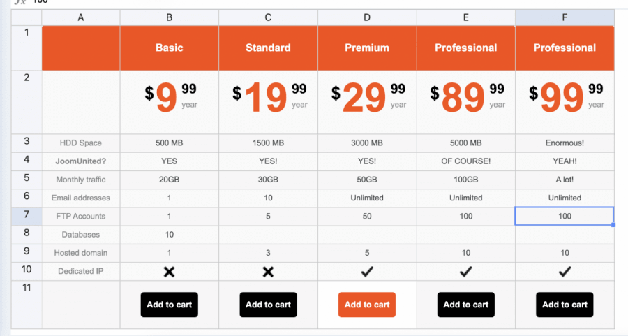The width and height of the screenshot is (628, 336).
Task: Click the X mark in Standard's Dedicated IP cell
Action: [268, 272]
